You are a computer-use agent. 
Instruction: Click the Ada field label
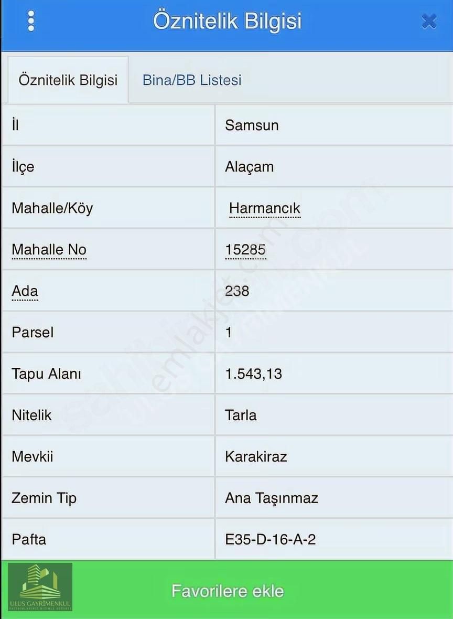[x=25, y=291]
